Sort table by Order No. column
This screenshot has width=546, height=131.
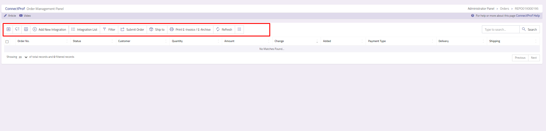(23, 41)
